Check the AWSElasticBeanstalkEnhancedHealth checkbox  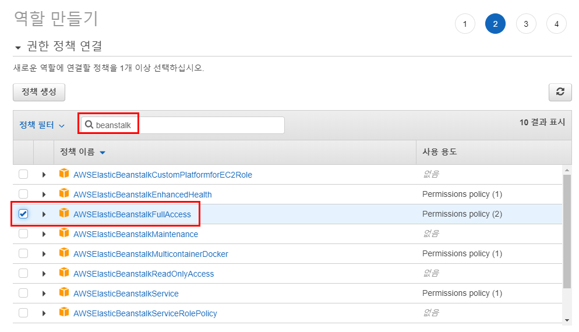point(23,194)
